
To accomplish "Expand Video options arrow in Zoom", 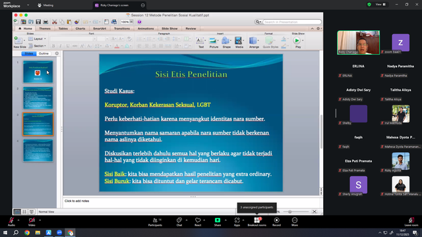I will click(40, 220).
